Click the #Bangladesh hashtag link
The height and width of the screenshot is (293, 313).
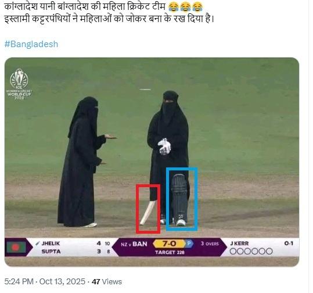click(x=31, y=44)
